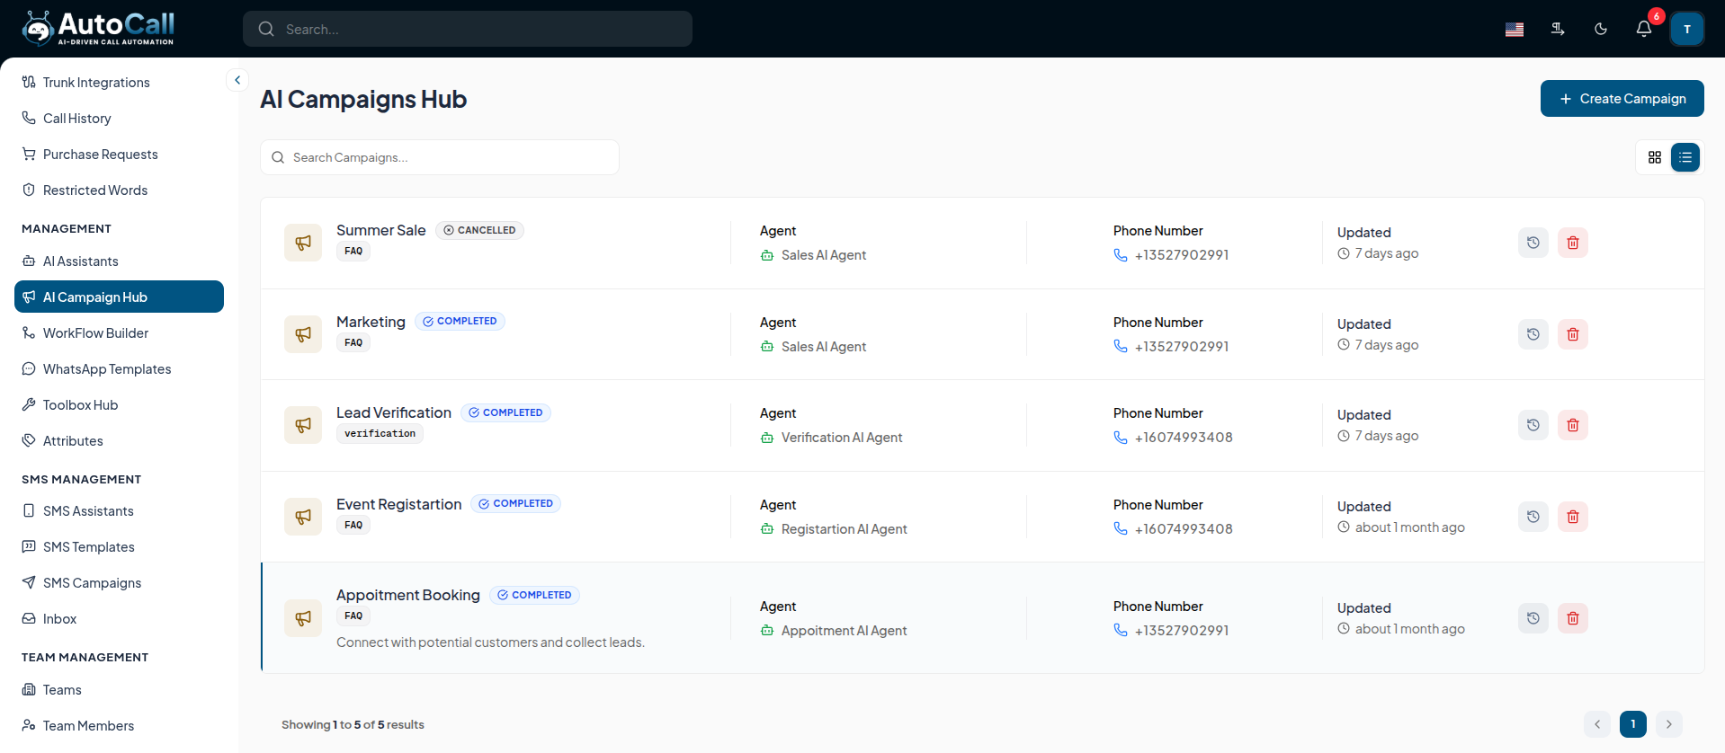Image resolution: width=1725 pixels, height=753 pixels.
Task: Collapse the sidebar with chevron
Action: point(237,80)
